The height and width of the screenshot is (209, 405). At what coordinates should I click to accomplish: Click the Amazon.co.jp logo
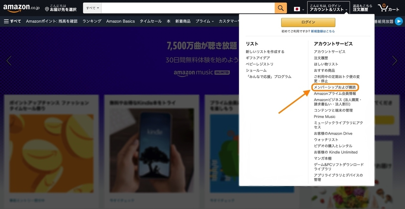pyautogui.click(x=21, y=8)
